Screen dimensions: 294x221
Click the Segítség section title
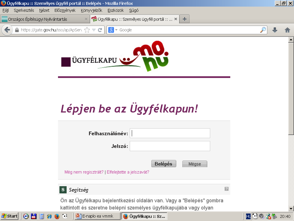[x=79, y=190]
